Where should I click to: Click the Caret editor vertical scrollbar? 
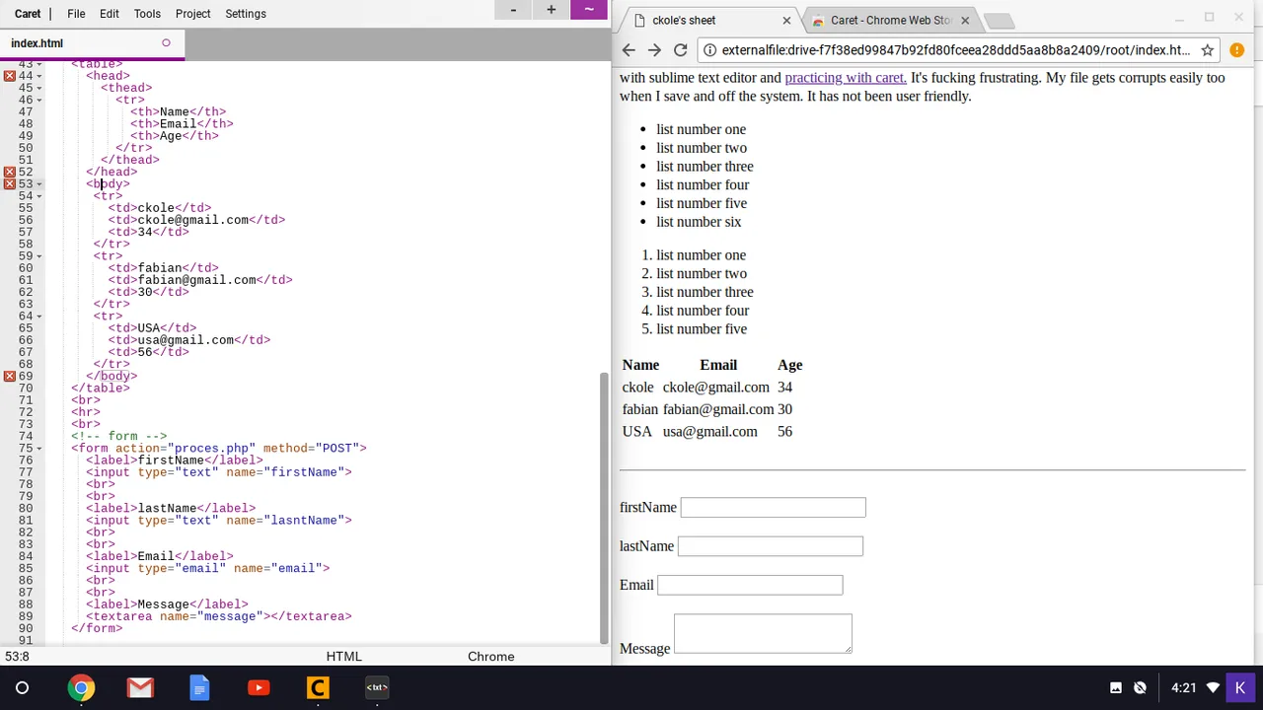pyautogui.click(x=604, y=507)
